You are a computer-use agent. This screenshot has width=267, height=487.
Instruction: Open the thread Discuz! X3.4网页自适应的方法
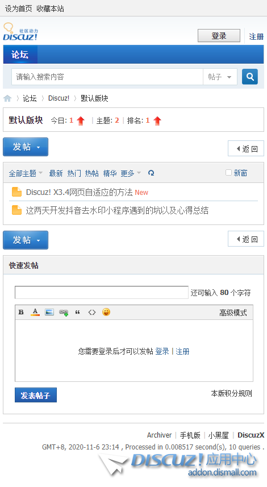point(79,192)
